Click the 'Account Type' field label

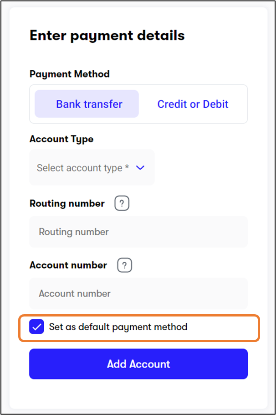[61, 139]
